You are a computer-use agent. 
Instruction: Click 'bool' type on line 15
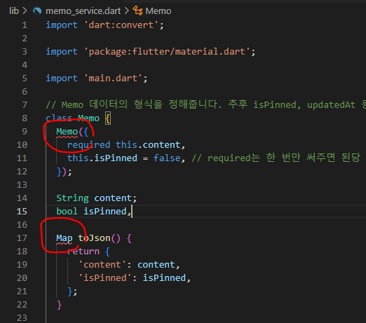[x=67, y=212]
